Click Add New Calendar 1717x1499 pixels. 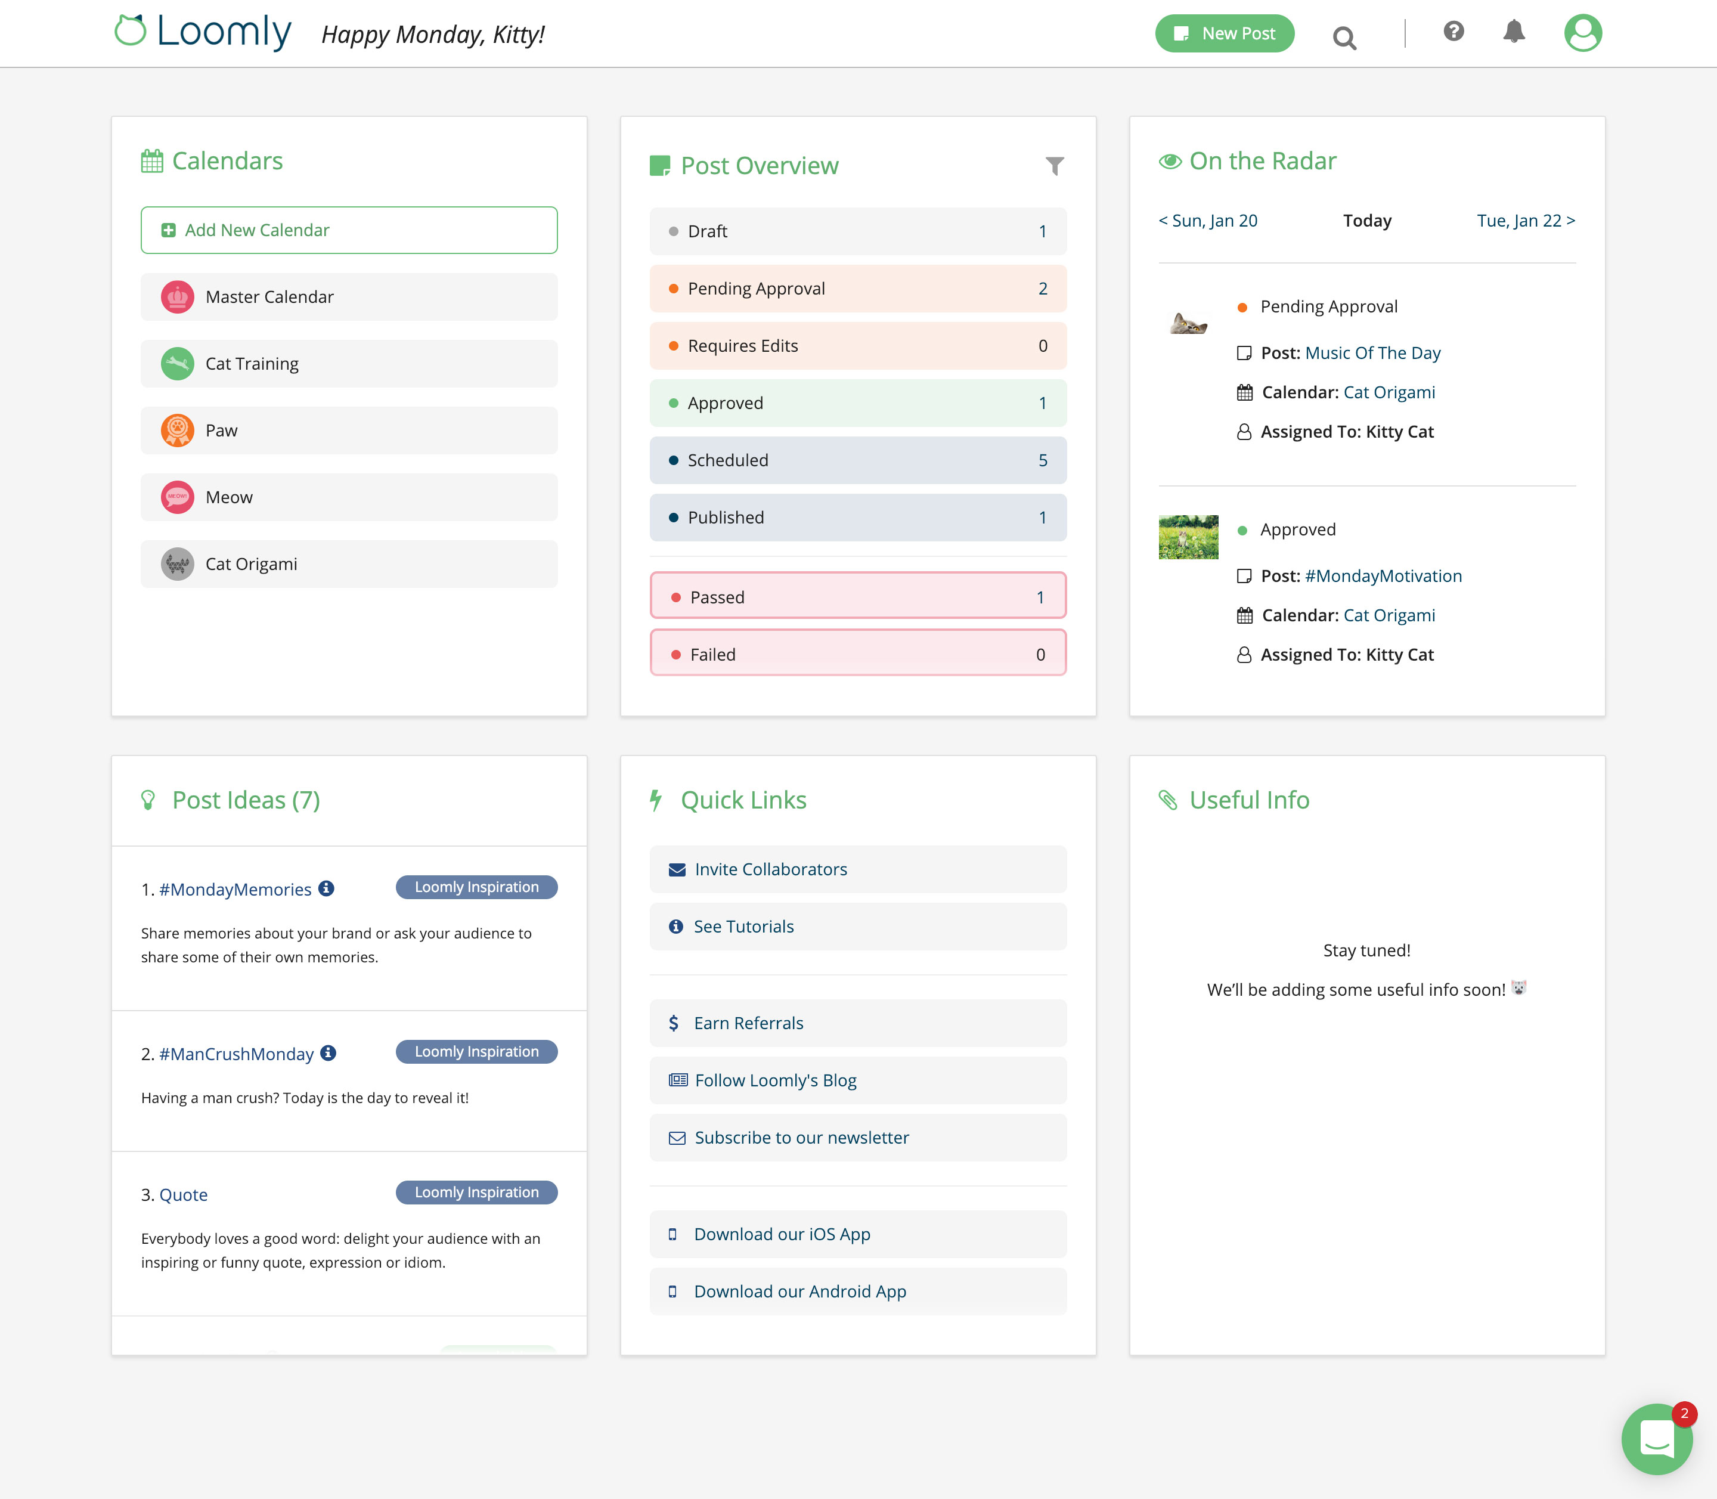pos(348,229)
